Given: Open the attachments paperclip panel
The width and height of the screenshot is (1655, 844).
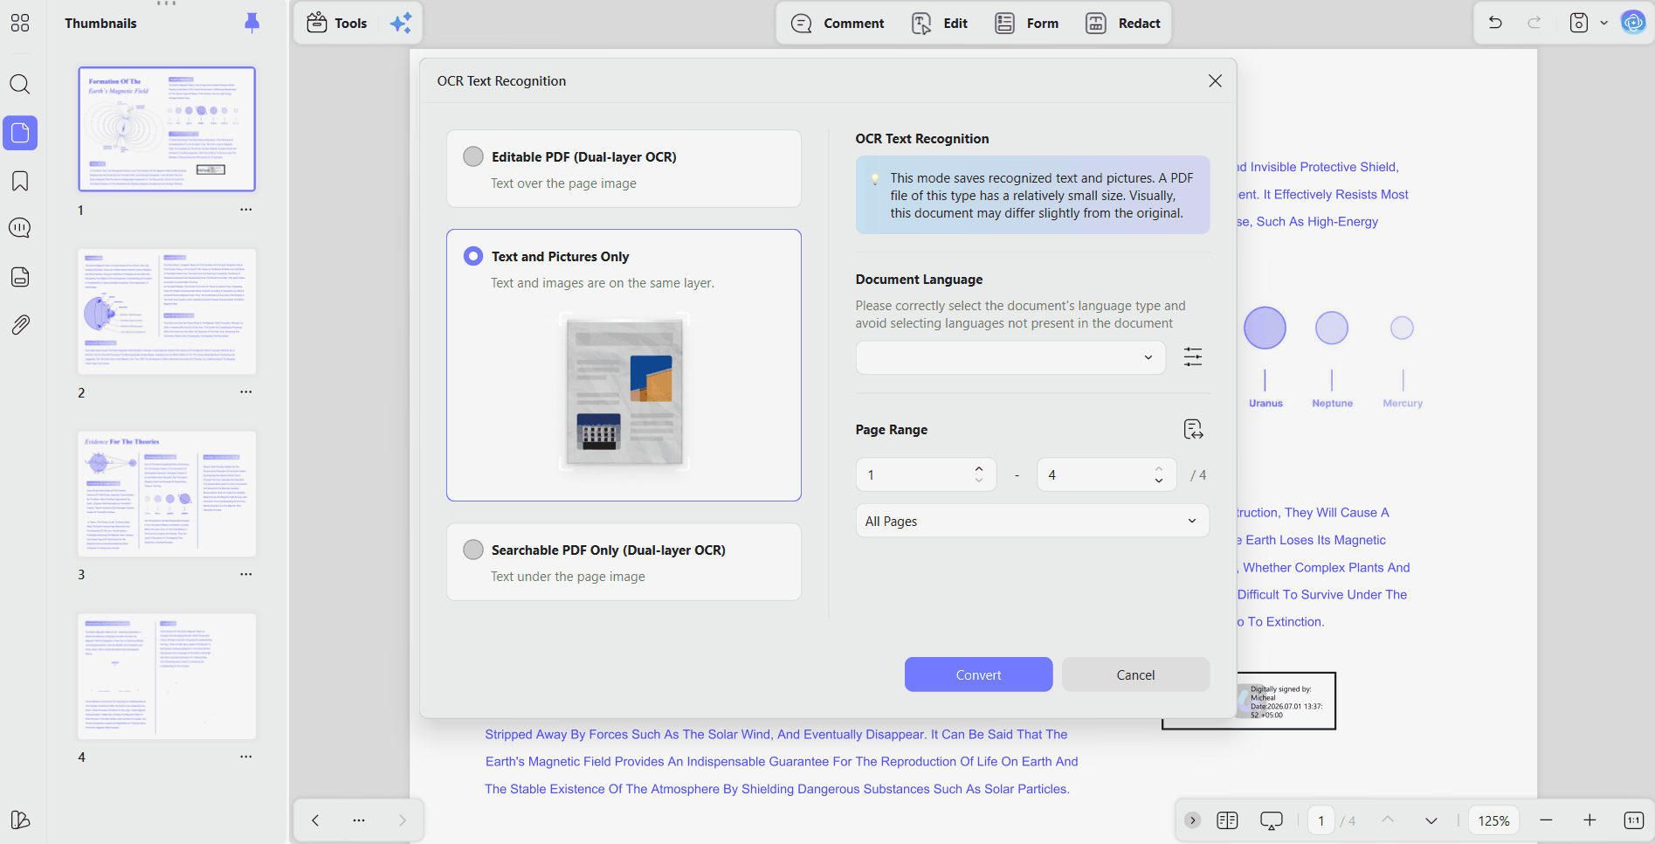Looking at the screenshot, I should click(20, 325).
